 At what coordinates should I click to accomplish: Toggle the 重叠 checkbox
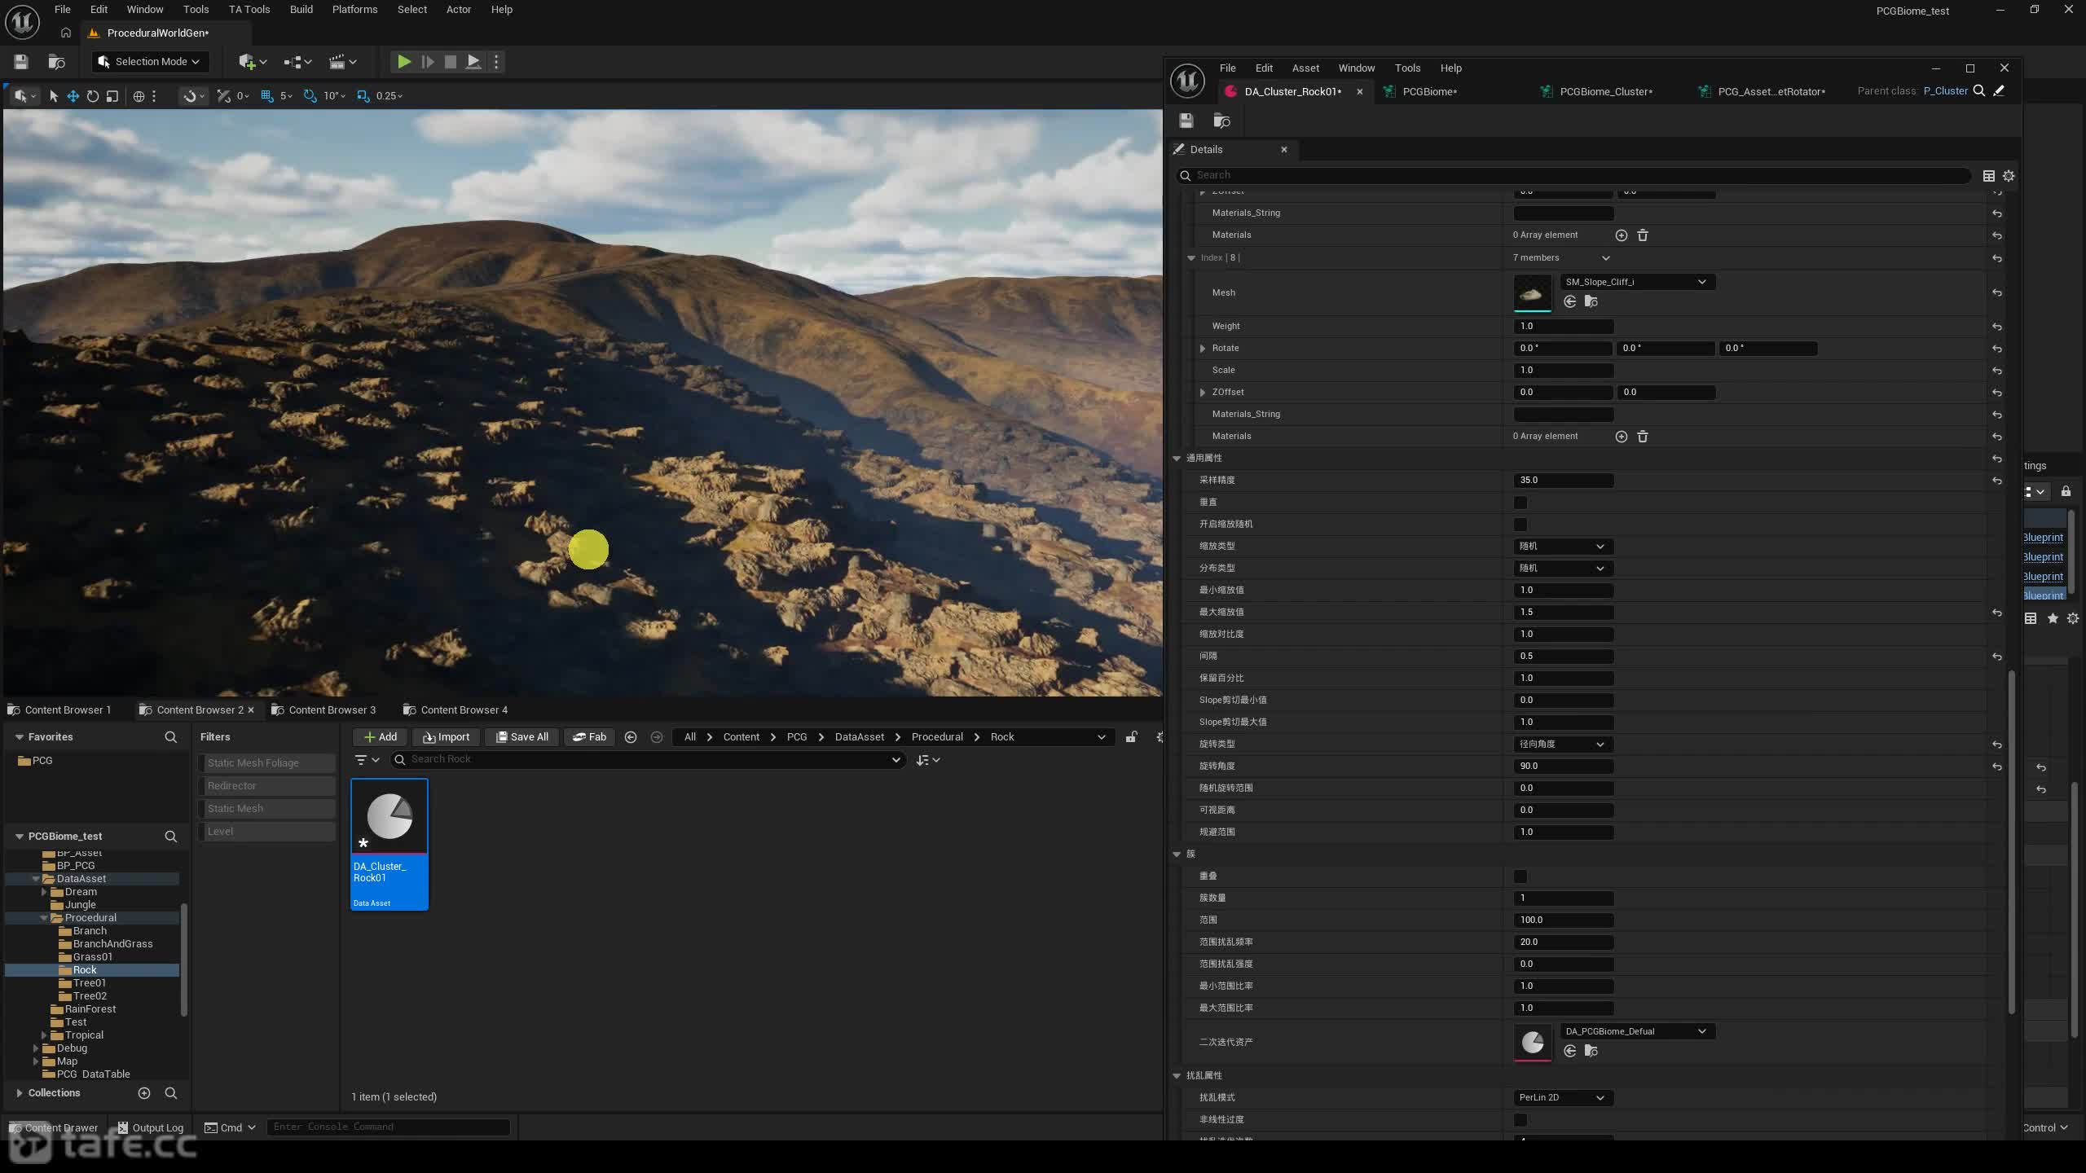point(1520,876)
